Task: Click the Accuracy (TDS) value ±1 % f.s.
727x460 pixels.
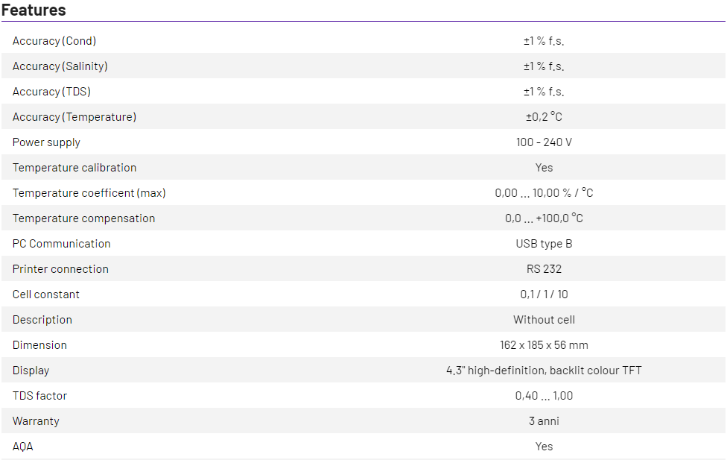Action: [x=544, y=92]
